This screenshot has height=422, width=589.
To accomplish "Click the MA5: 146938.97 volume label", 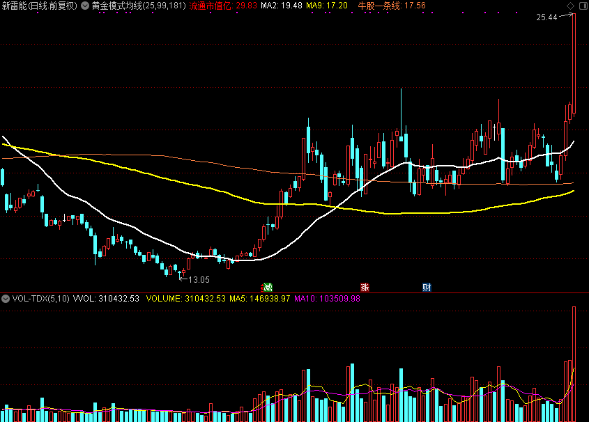I will pos(259,299).
